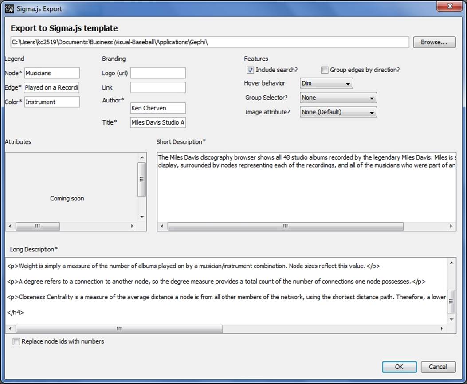Viewport: 467px width, 384px height.
Task: Toggle the Include search checkbox
Action: pyautogui.click(x=251, y=70)
